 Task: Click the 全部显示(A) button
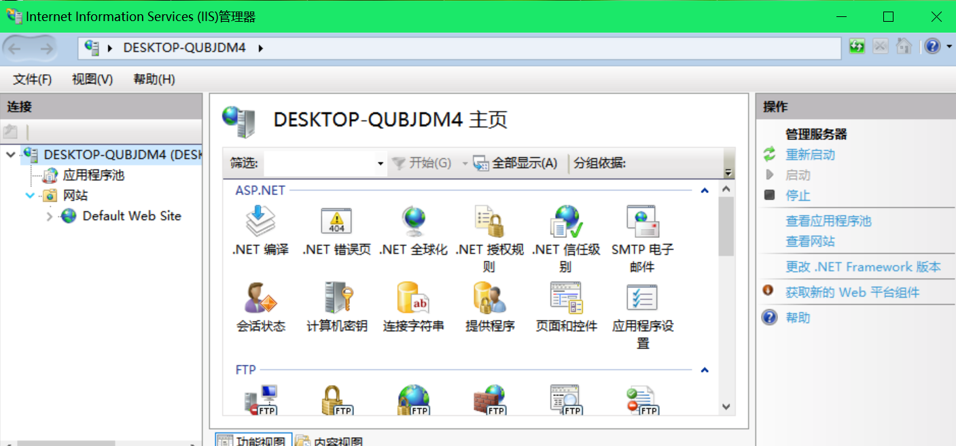pyautogui.click(x=516, y=163)
